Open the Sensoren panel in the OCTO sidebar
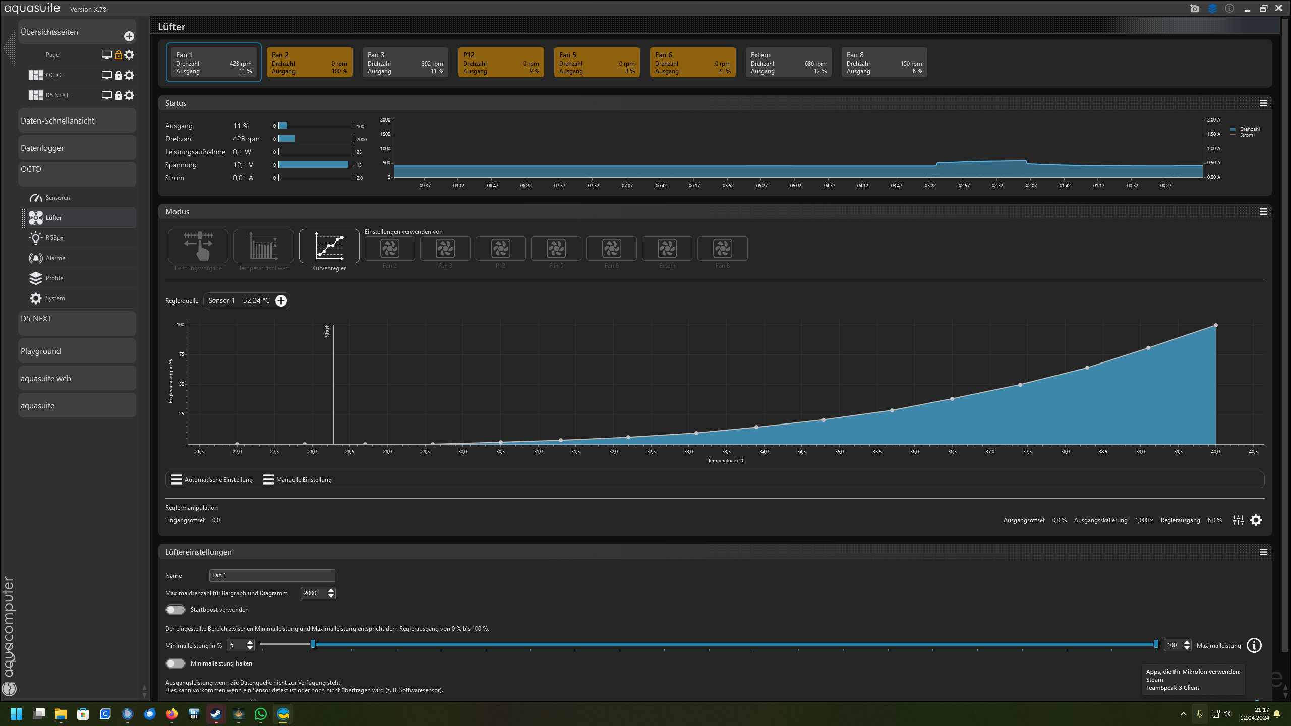 pos(57,197)
